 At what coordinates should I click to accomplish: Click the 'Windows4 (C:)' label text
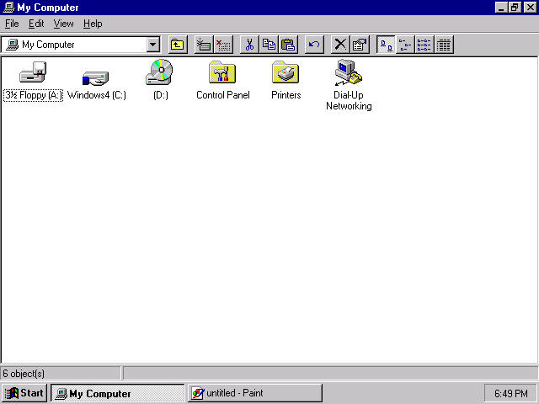97,95
